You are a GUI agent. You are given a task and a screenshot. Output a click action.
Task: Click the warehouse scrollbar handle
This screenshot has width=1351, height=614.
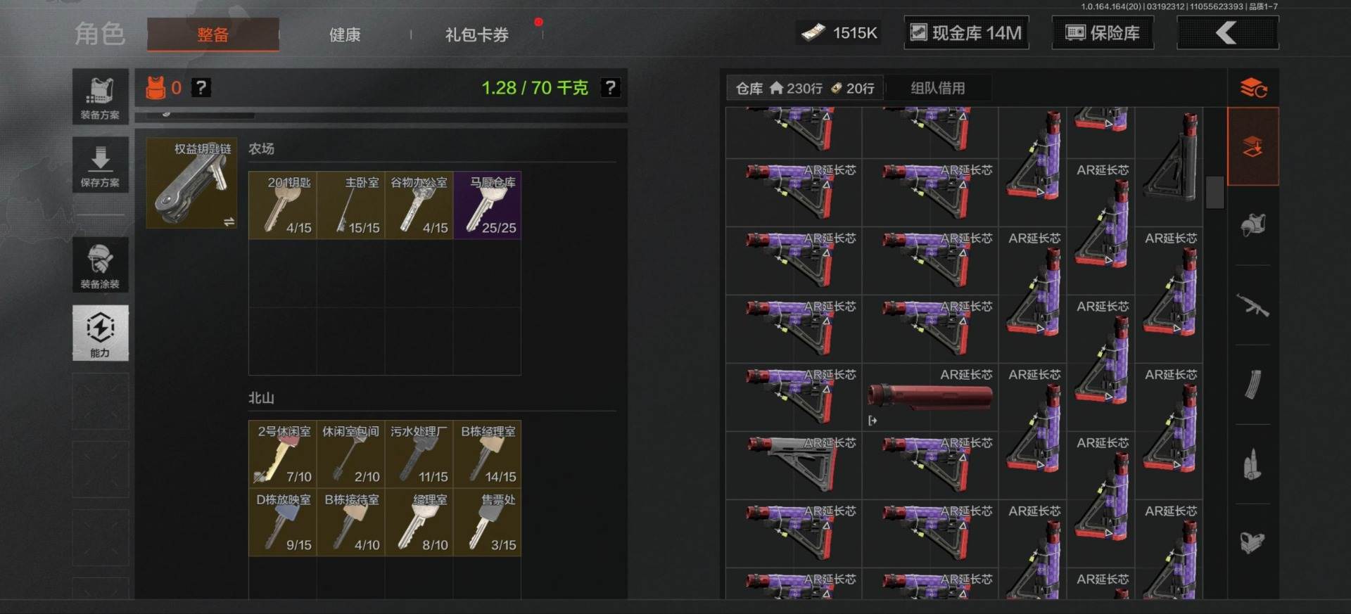[1214, 192]
